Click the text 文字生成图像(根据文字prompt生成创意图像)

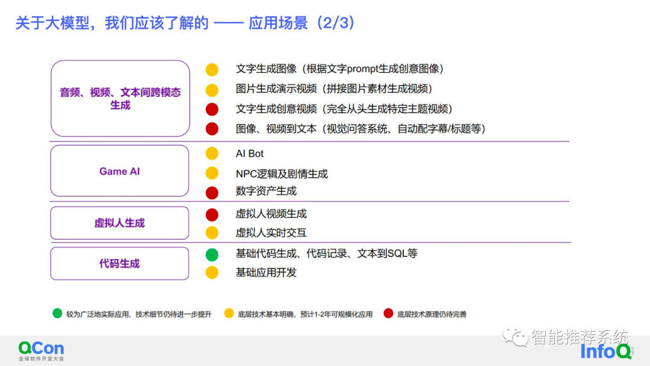click(340, 69)
